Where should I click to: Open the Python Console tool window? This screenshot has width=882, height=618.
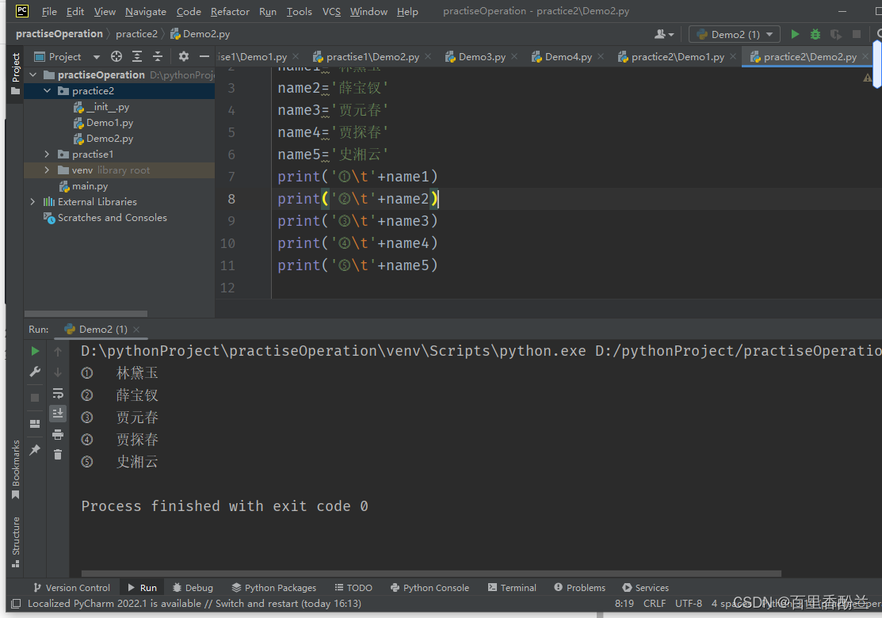[x=430, y=588]
